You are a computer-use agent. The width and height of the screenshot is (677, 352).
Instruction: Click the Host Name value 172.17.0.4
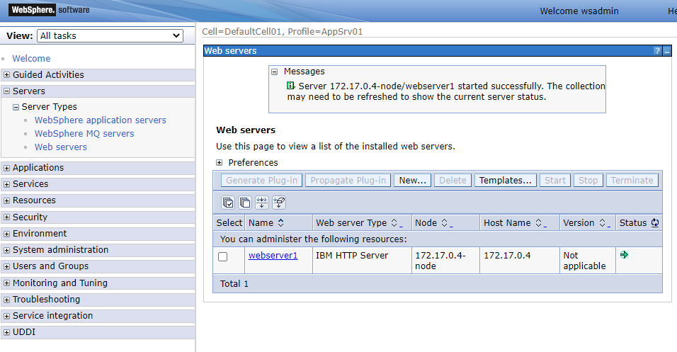pyautogui.click(x=507, y=255)
